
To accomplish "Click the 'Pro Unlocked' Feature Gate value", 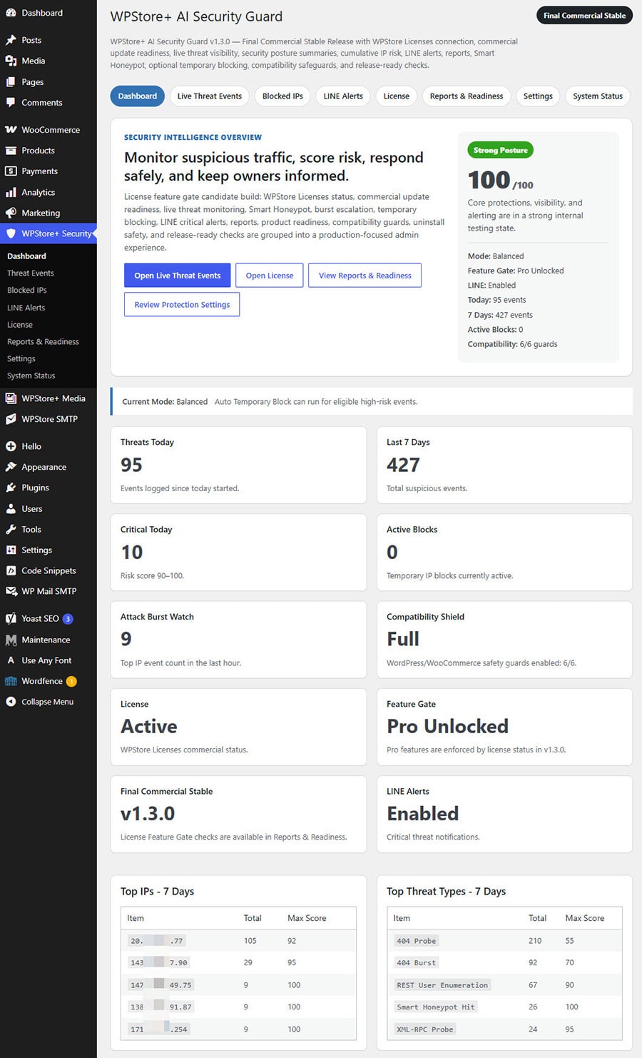I will 448,727.
